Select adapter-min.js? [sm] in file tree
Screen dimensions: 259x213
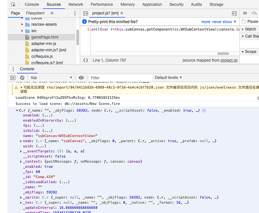(49, 50)
